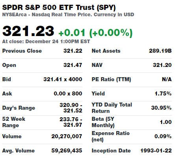Image resolution: width=175 pixels, height=158 pixels.
Task: Select the Volume figure 20,270,007
Action: click(x=67, y=137)
